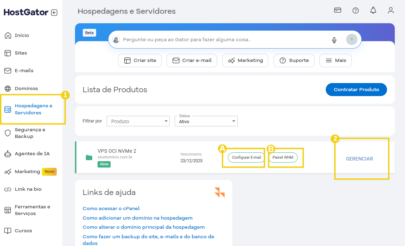Expand the Status dropdown showing Ativo

[x=206, y=121]
